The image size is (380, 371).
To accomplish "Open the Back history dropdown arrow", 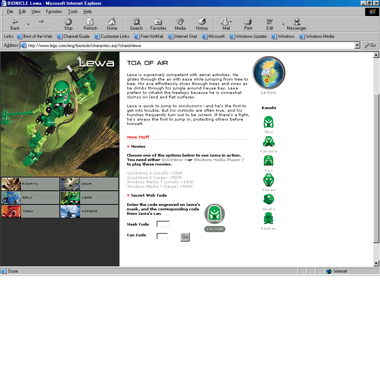I will pos(28,24).
